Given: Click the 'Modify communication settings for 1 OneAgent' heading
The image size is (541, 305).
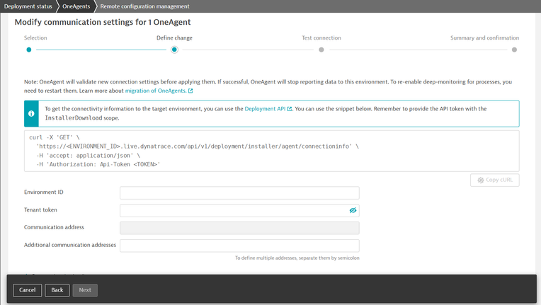Looking at the screenshot, I should point(103,22).
